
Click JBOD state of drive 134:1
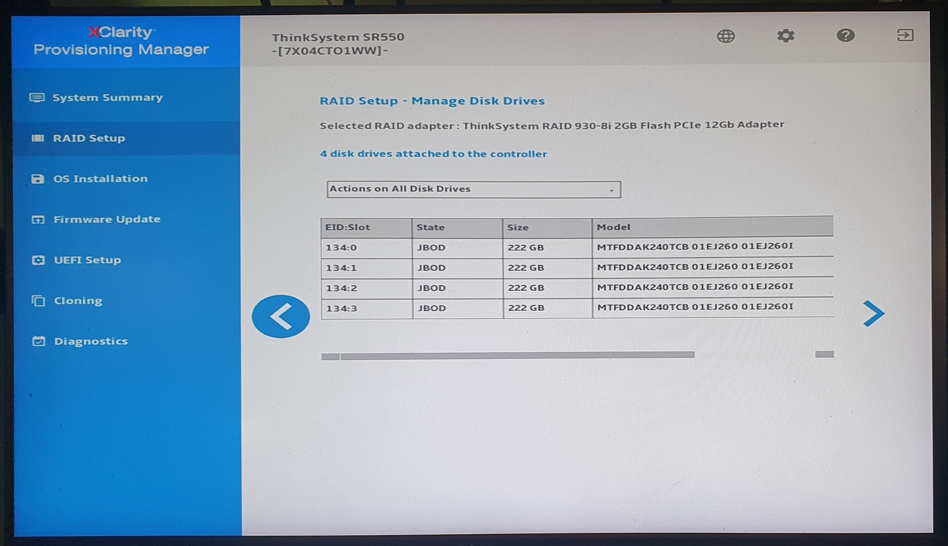click(x=431, y=268)
